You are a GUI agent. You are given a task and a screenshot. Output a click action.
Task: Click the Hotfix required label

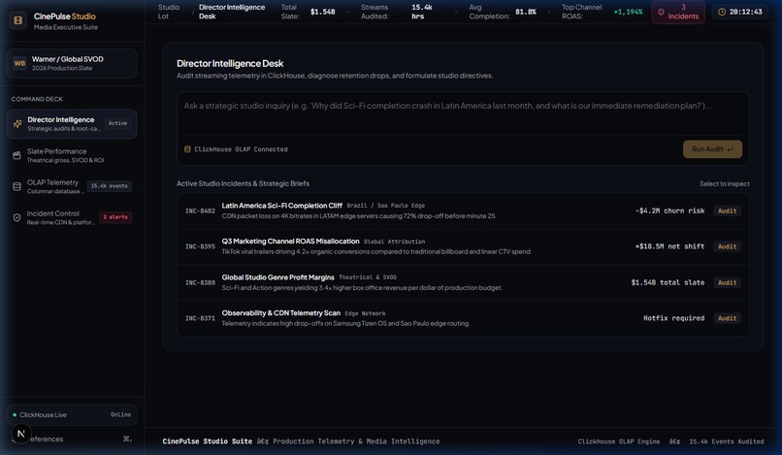point(673,318)
